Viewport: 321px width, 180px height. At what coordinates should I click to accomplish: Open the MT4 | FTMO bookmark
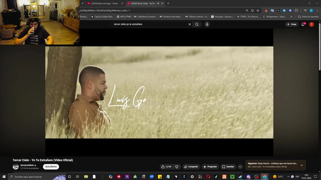tap(124, 17)
